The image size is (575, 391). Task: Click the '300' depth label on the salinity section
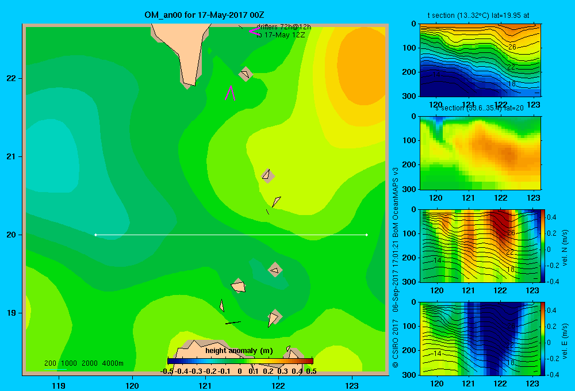[x=410, y=189]
